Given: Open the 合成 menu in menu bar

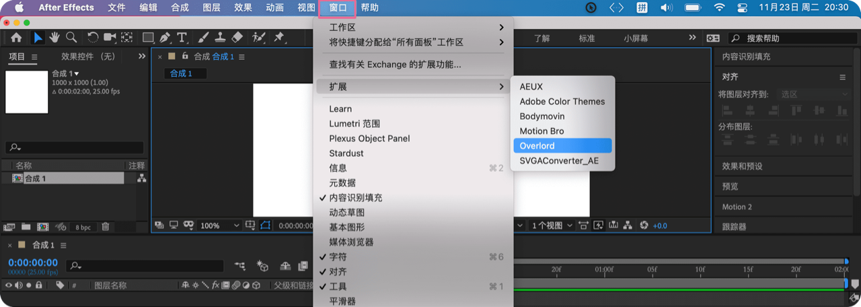Looking at the screenshot, I should coord(180,8).
